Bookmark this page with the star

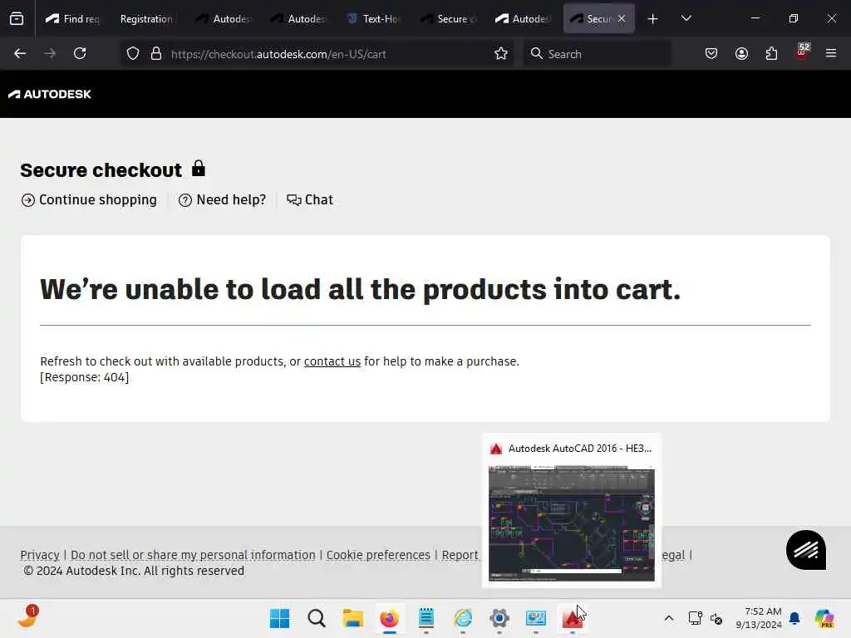[501, 54]
